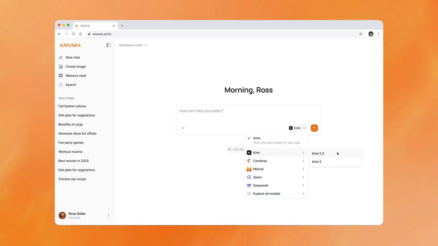Click the Deepseek whale icon
This screenshot has height=246, width=438.
pyautogui.click(x=249, y=186)
